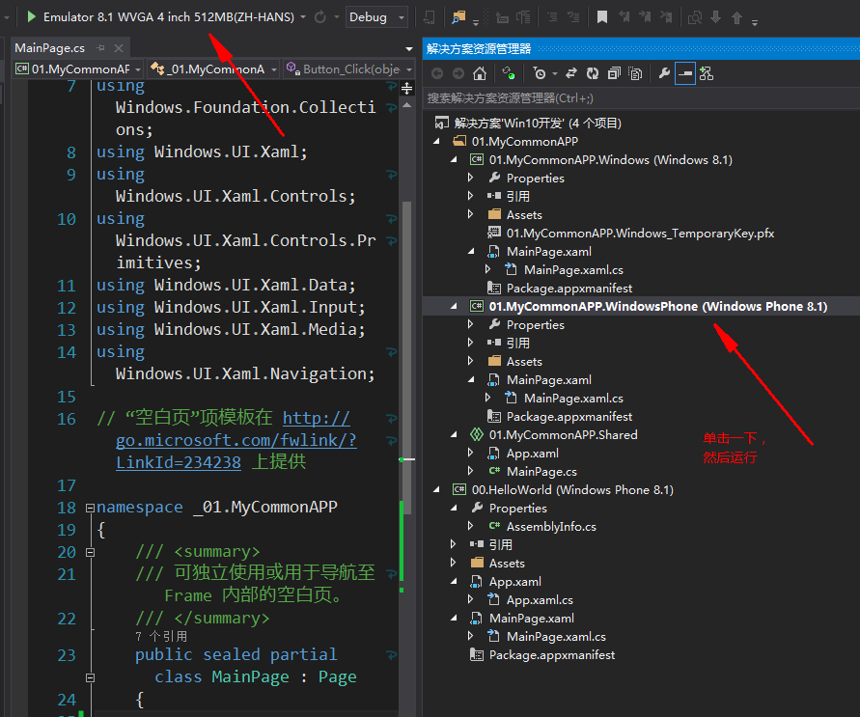Screen dimensions: 860x717
Task: Click the Solution Explorer search box
Action: tap(641, 98)
